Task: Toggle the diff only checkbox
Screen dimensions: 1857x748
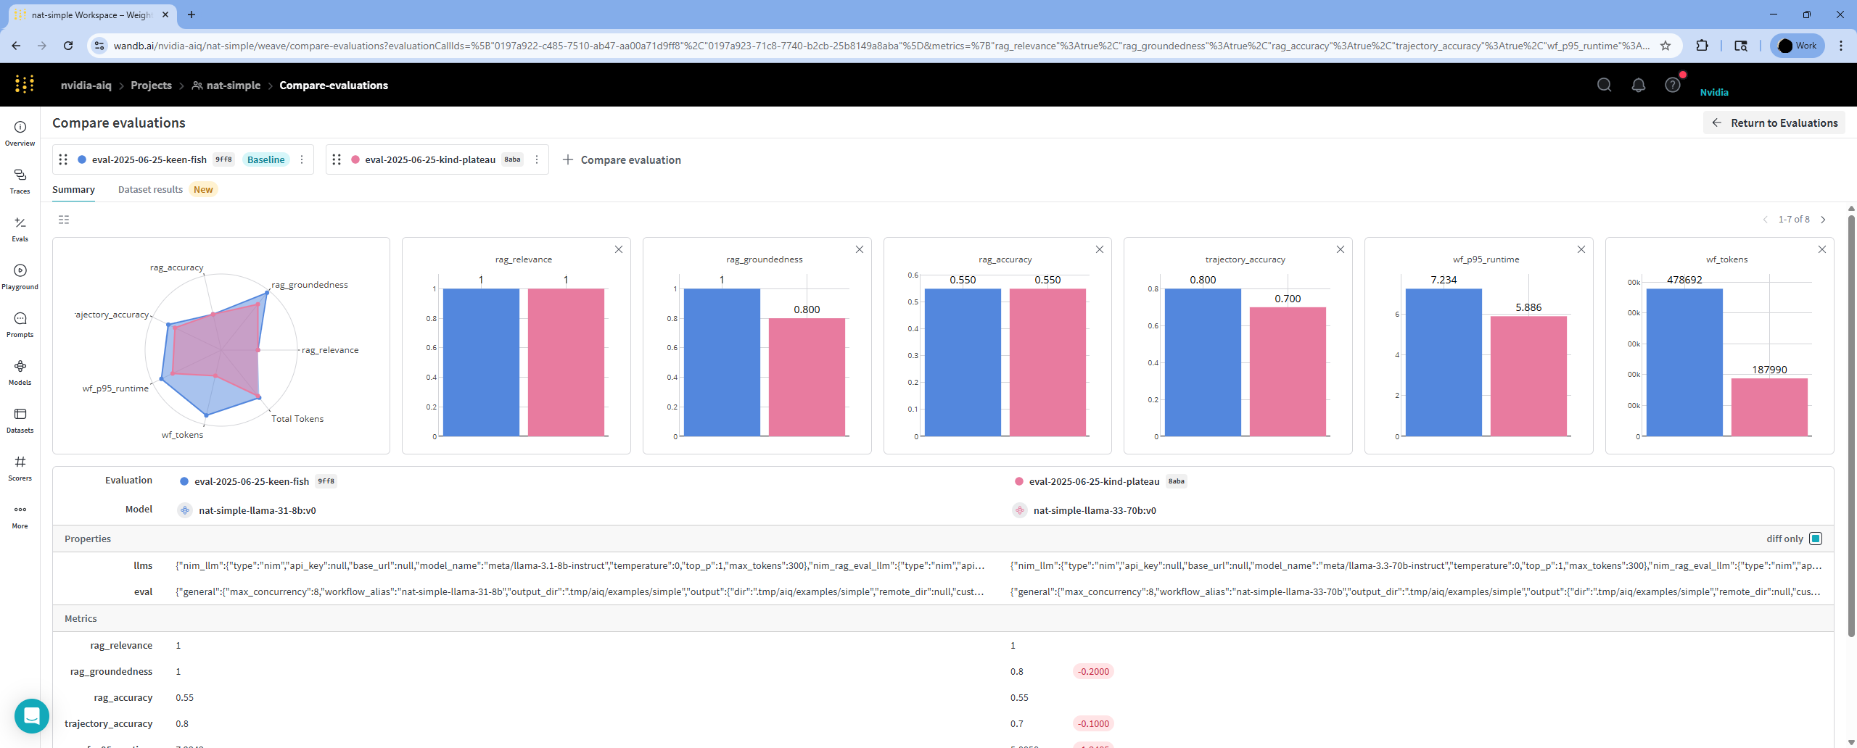Action: (1816, 539)
